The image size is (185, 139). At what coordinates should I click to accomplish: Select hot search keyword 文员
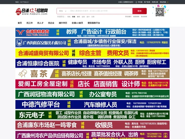coord(93,17)
